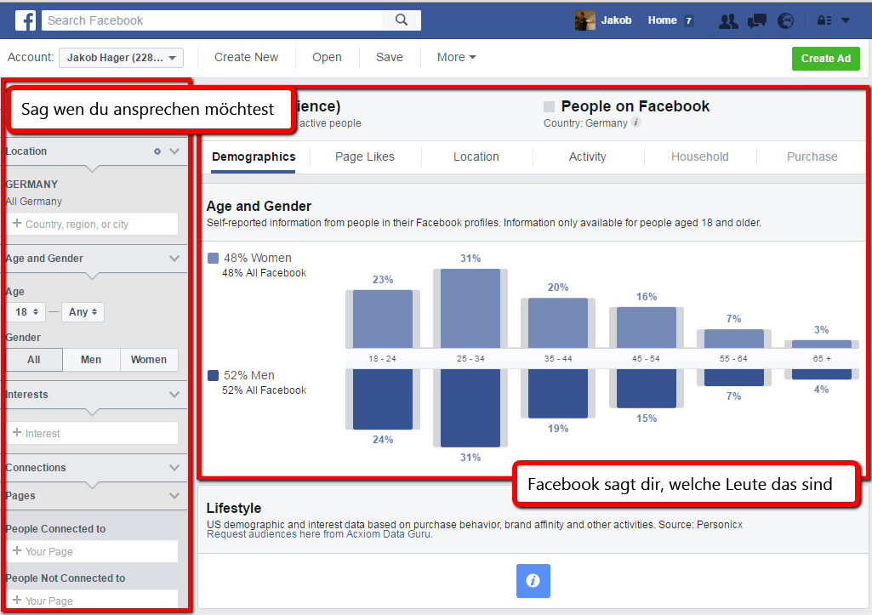The height and width of the screenshot is (615, 872).
Task: Click the 25 - 34 women bar showing 31%
Action: [x=470, y=309]
